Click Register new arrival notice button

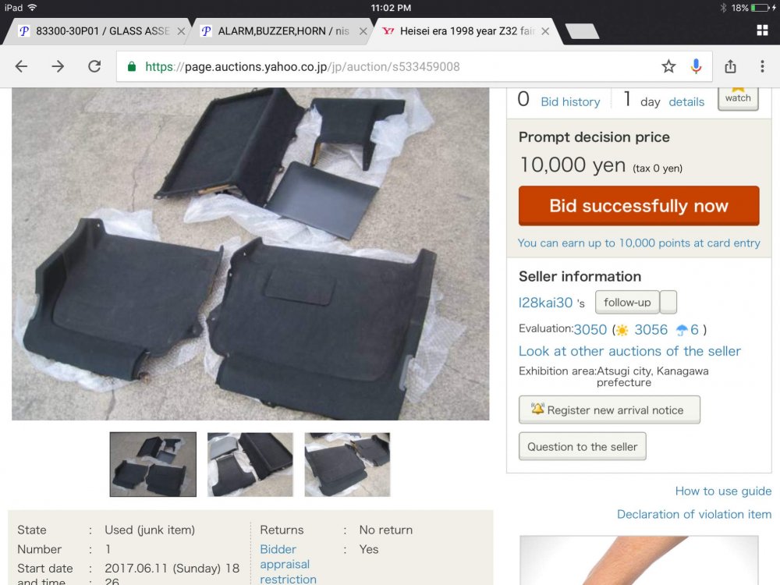609,410
